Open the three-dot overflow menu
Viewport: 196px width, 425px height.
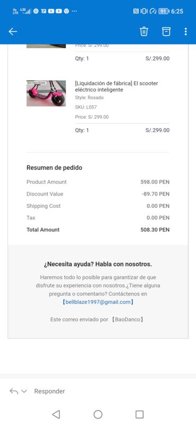186,31
